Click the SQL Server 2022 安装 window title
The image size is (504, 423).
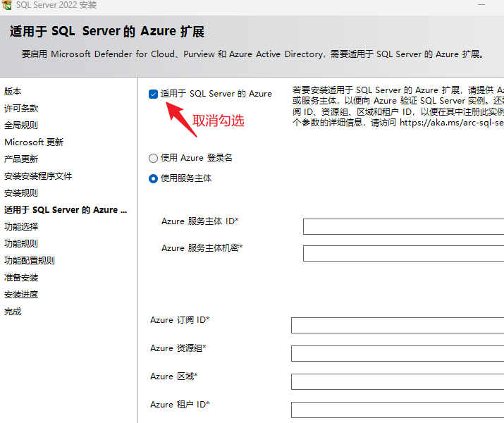click(56, 5)
